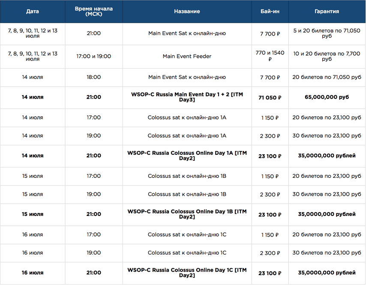Click the 1 150 ₽ buy-in for Colossus sat 1C
The width and height of the screenshot is (366, 285).
(x=270, y=235)
